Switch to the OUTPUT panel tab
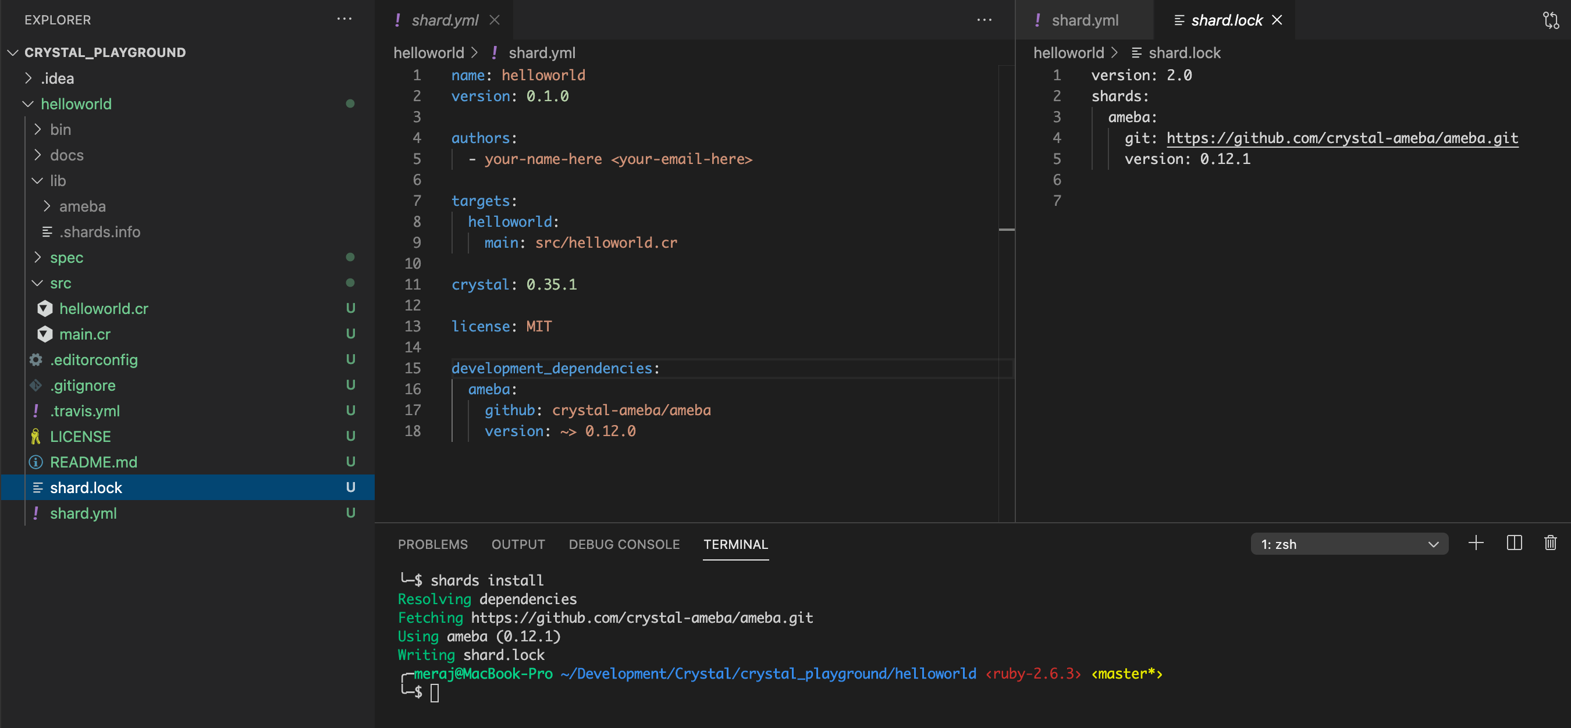The image size is (1571, 728). click(518, 544)
